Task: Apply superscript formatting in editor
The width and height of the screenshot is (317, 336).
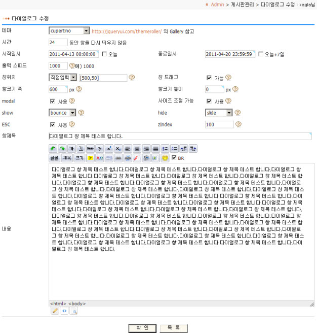Action: [x=108, y=149]
